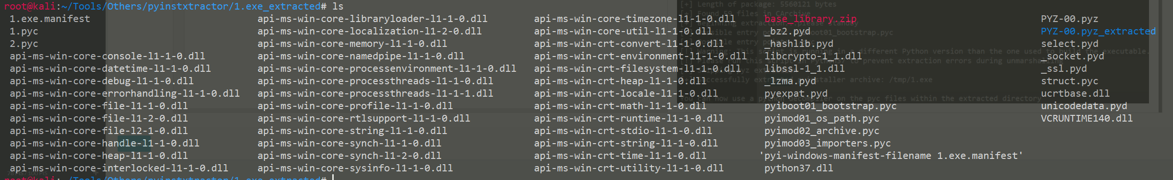
Task: Click the python37.dll entry
Action: click(x=799, y=168)
